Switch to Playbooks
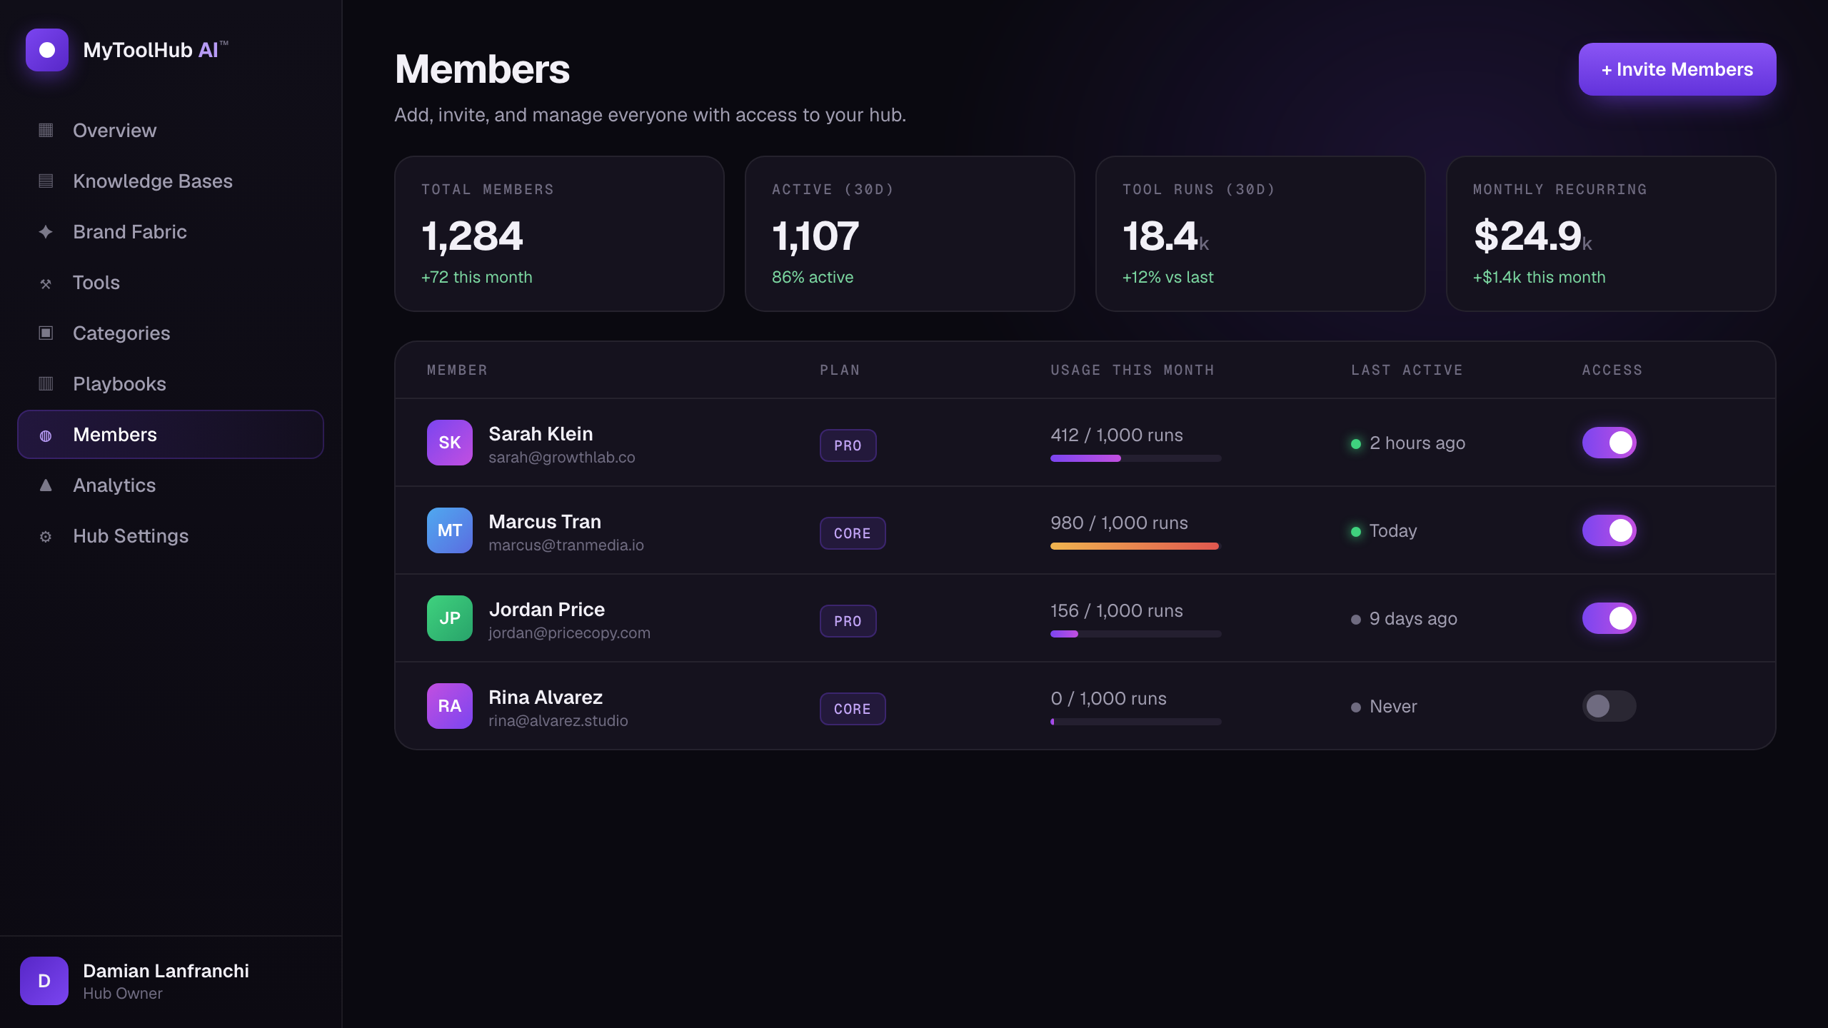Image resolution: width=1828 pixels, height=1028 pixels. [171, 384]
